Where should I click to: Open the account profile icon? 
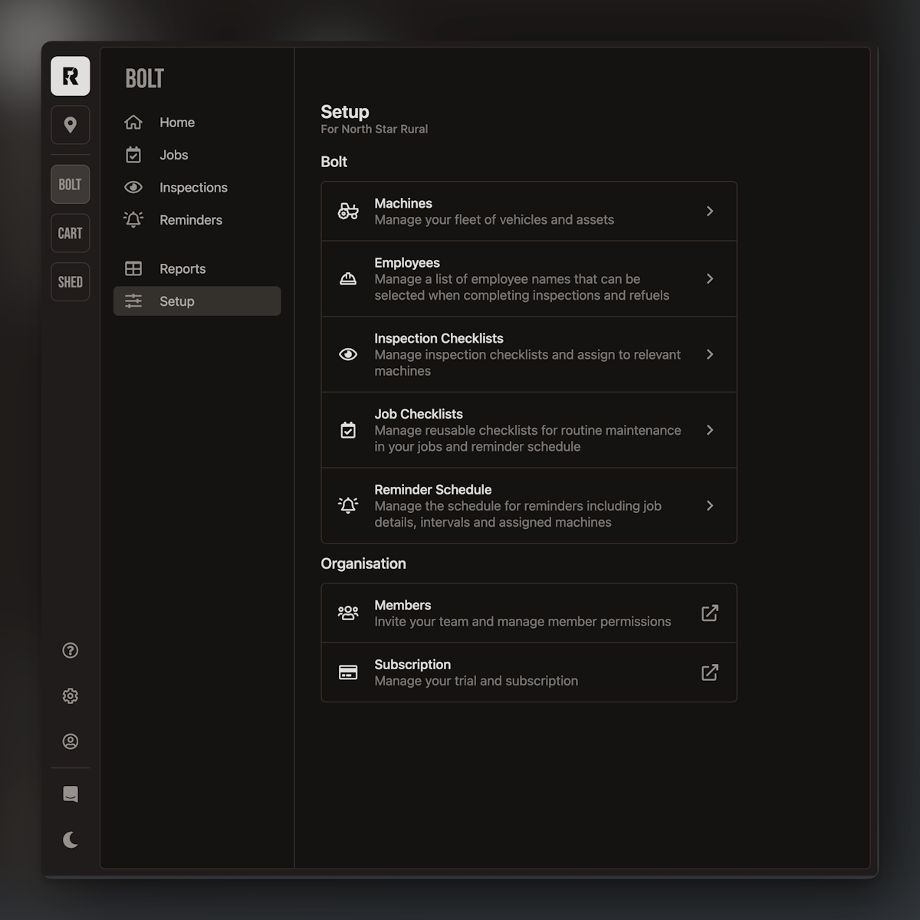point(70,741)
